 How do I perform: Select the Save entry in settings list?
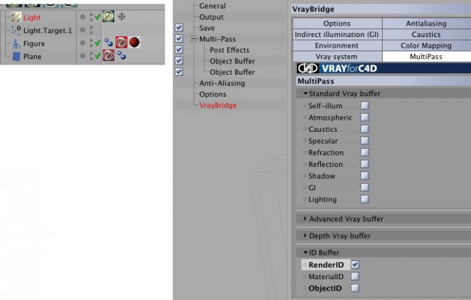tap(207, 28)
